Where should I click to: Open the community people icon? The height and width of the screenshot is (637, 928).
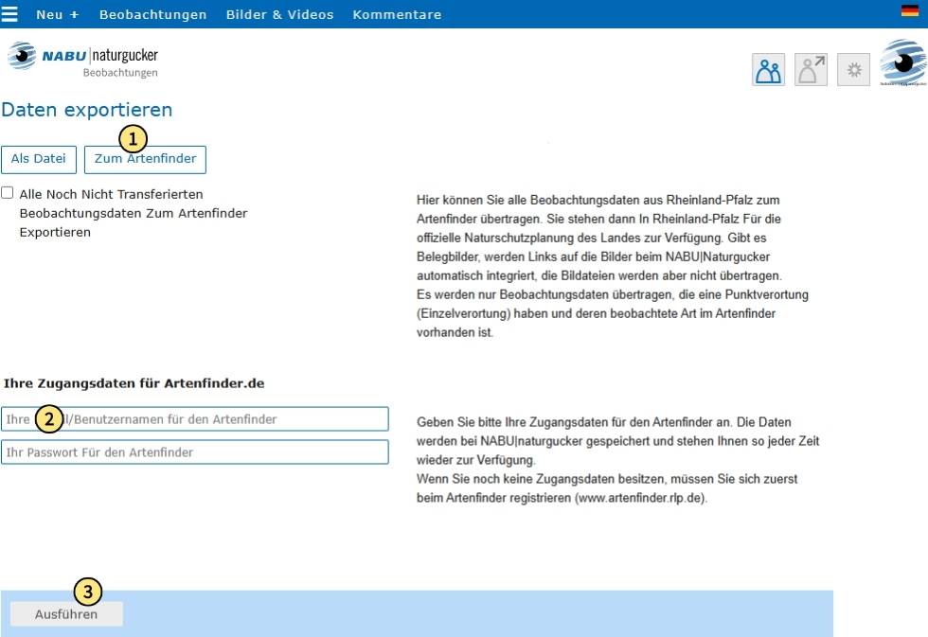pyautogui.click(x=768, y=70)
